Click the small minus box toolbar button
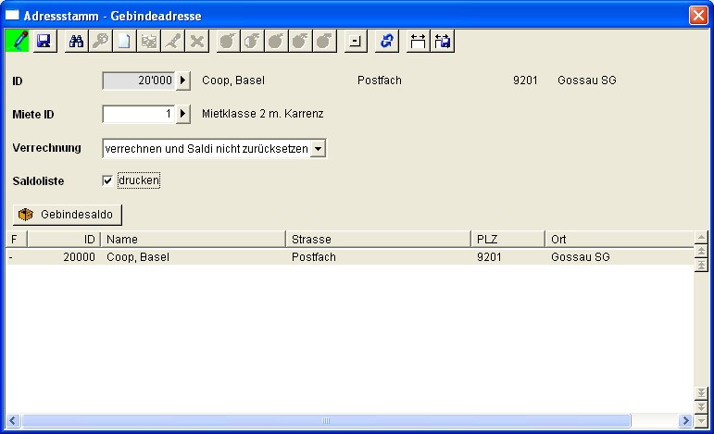The image size is (714, 434). (x=356, y=42)
